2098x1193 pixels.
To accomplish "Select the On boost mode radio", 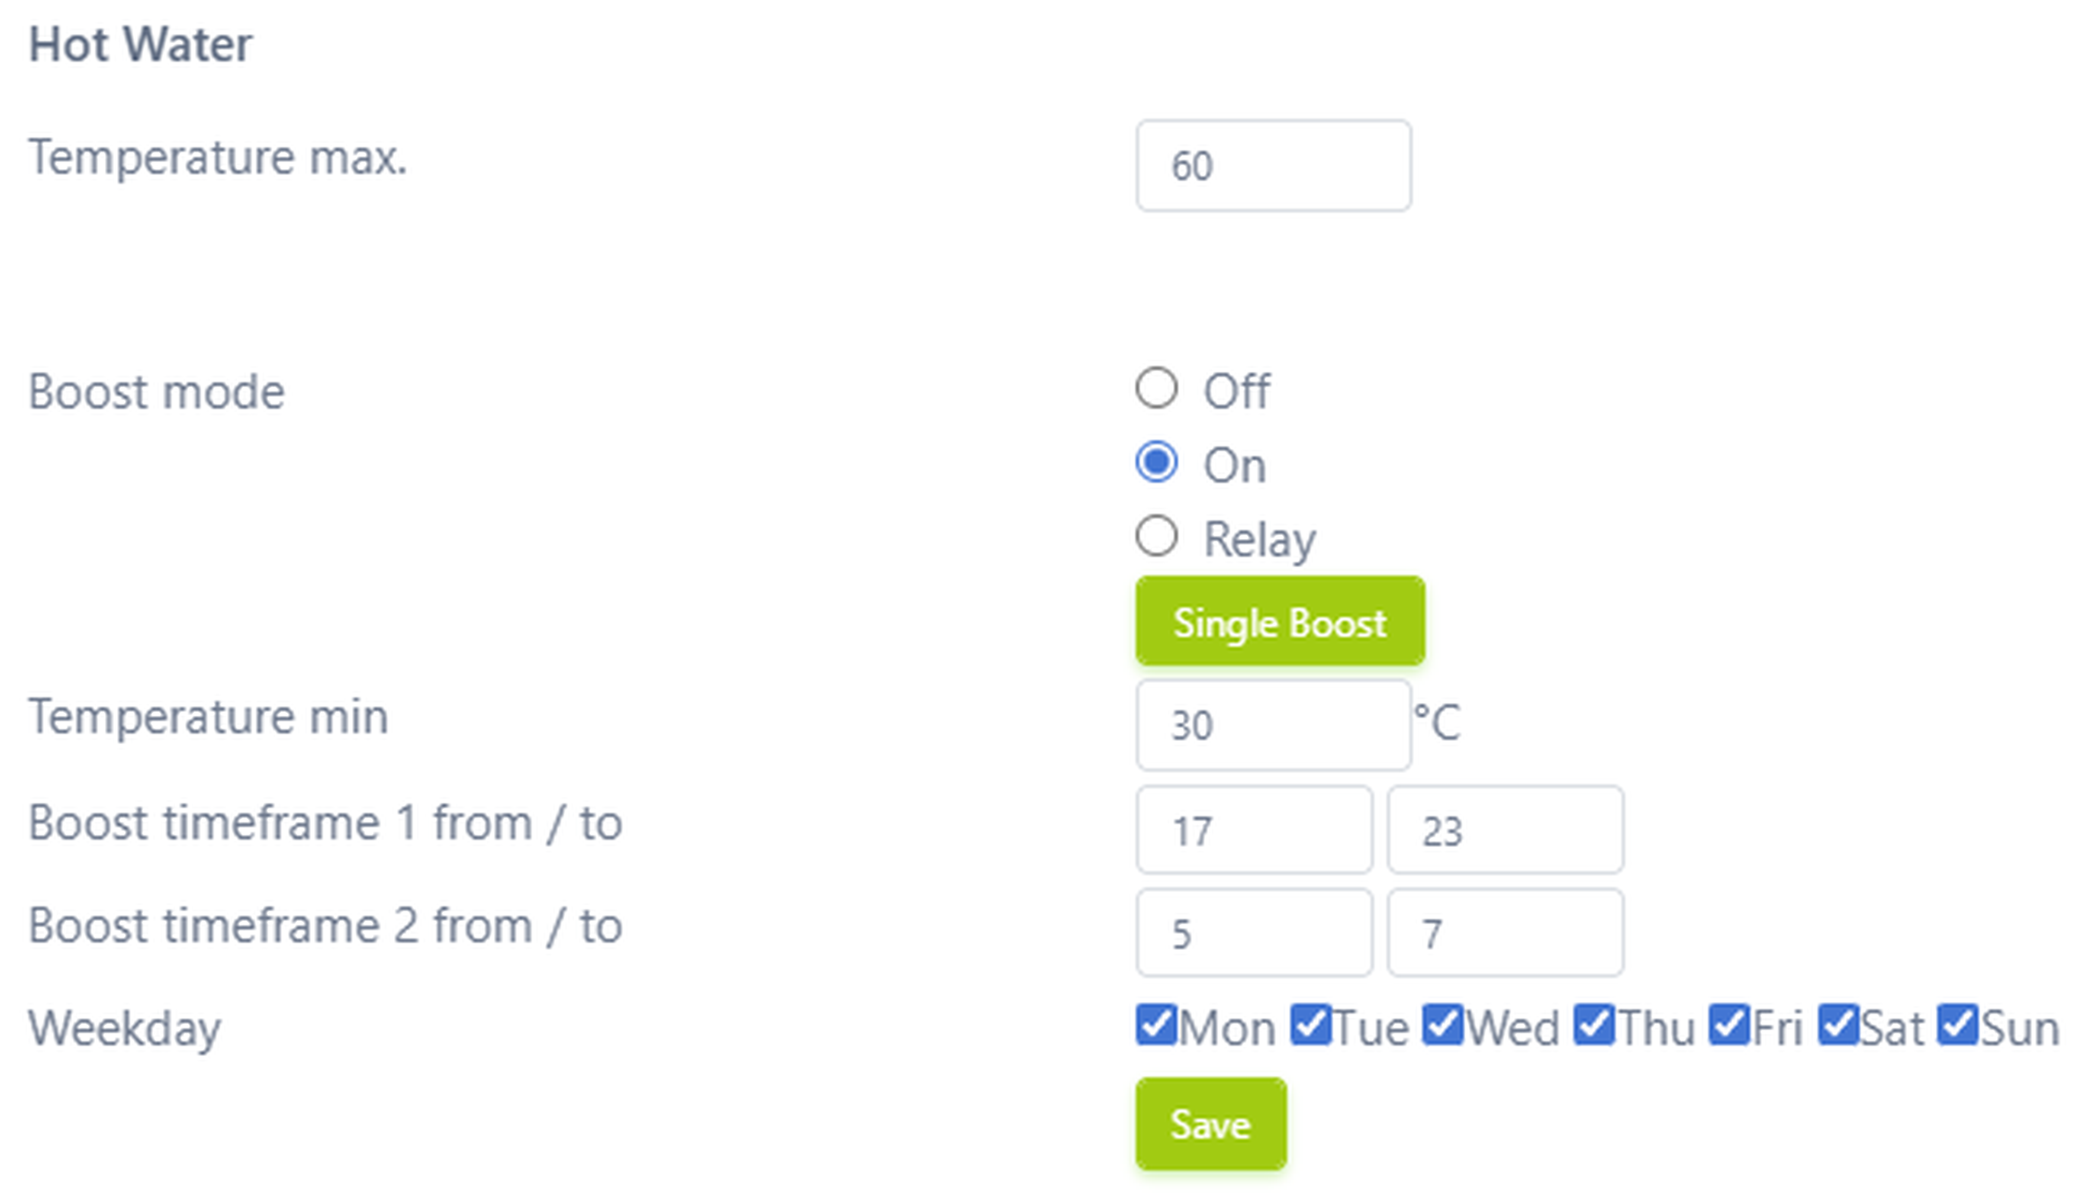I will coord(1156,462).
